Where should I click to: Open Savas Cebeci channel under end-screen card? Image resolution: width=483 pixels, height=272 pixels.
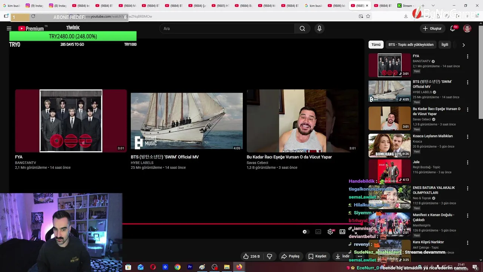tap(257, 163)
